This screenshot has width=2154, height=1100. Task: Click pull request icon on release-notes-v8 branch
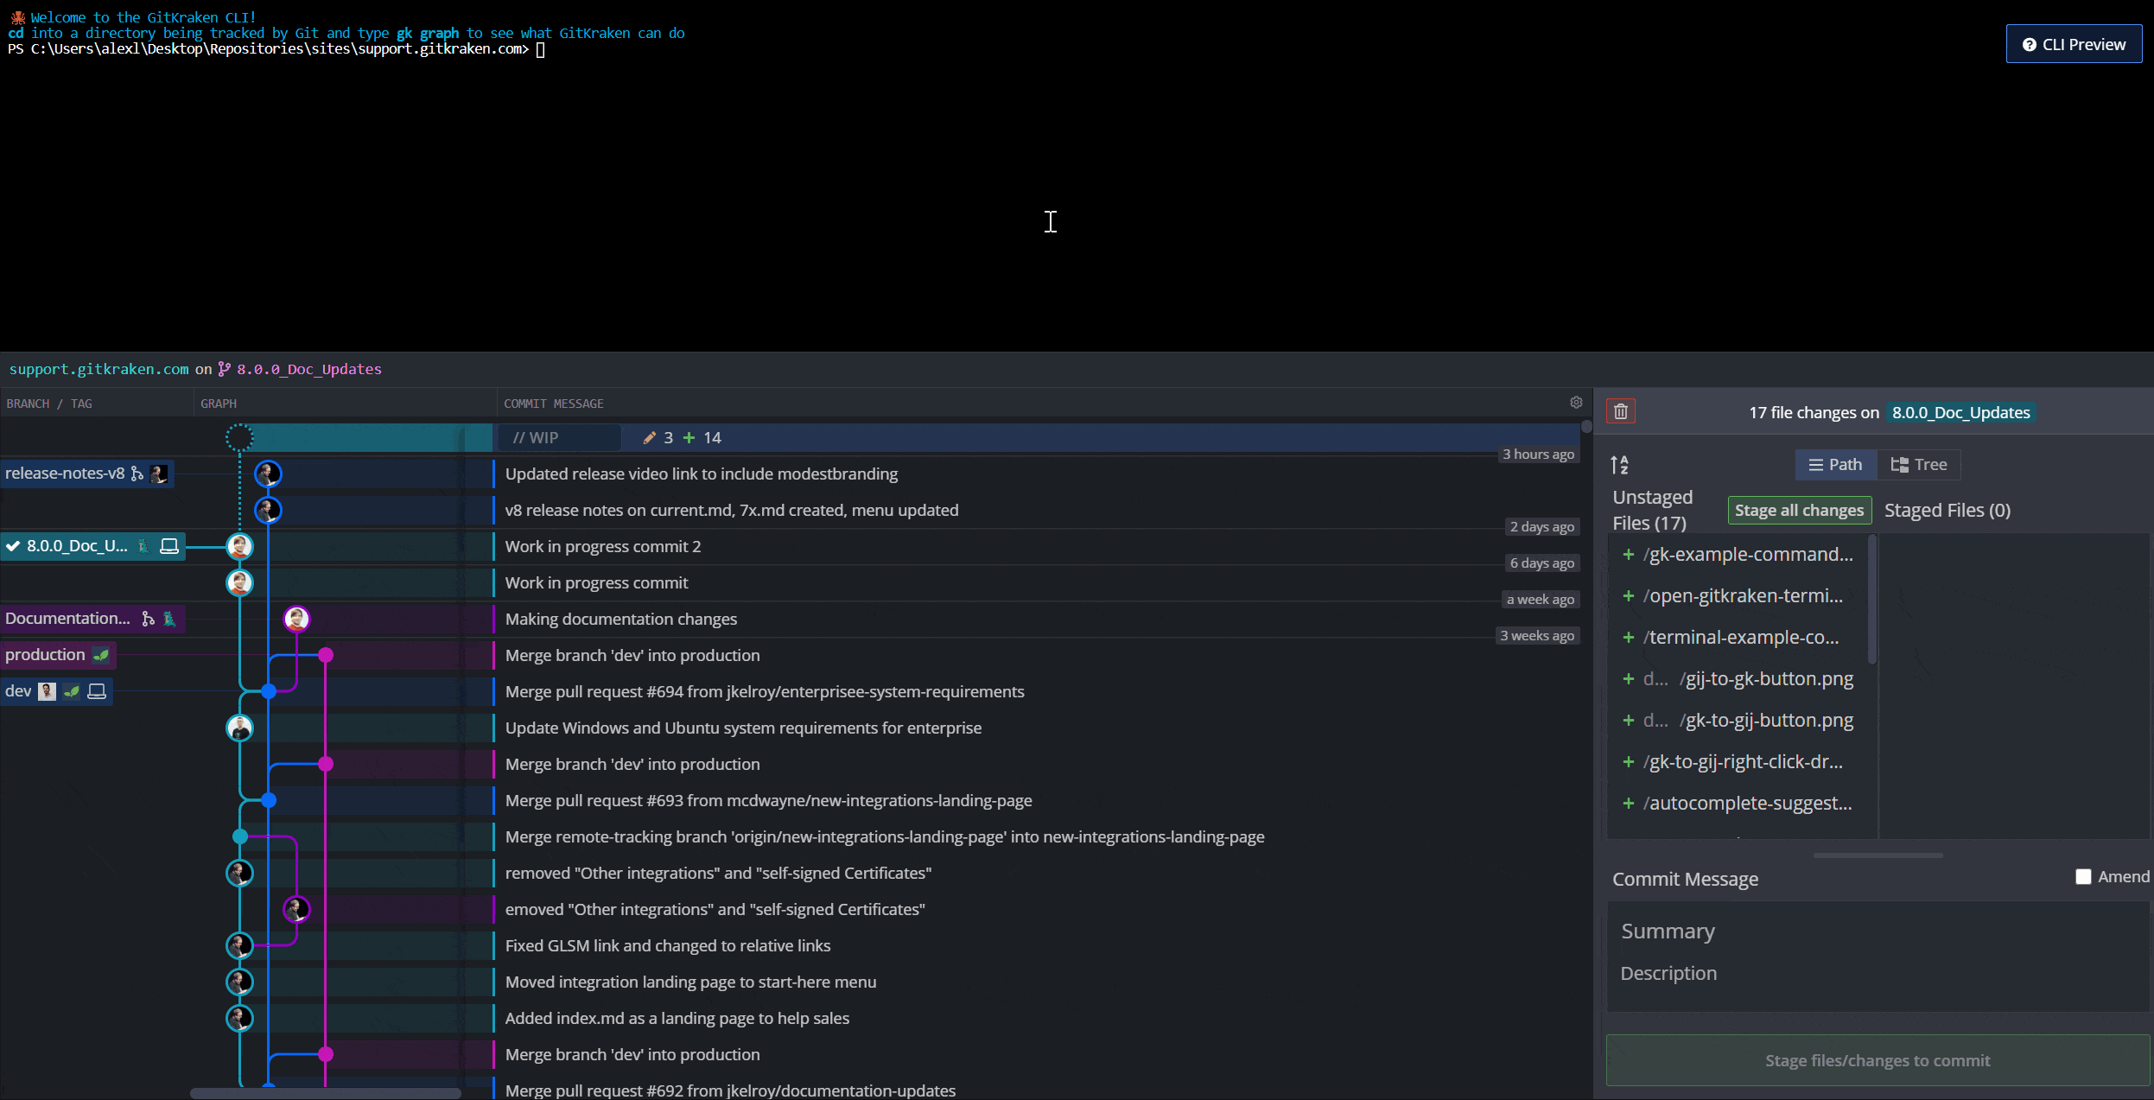137,474
